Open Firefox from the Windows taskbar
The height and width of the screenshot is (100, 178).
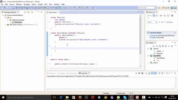(80, 97)
